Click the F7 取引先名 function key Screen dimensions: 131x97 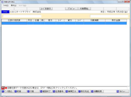tap(84, 91)
